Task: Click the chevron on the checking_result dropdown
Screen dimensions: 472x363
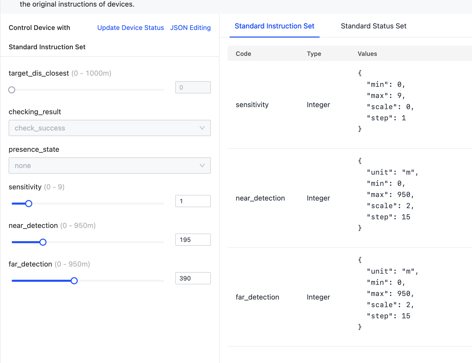Action: 202,128
